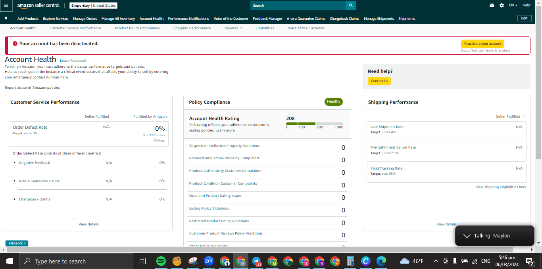Open Manage Orders in the top navigation
The width and height of the screenshot is (542, 269).
coord(85,19)
